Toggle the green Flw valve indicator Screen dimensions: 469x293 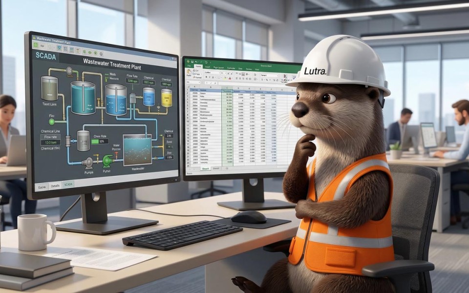51,122
